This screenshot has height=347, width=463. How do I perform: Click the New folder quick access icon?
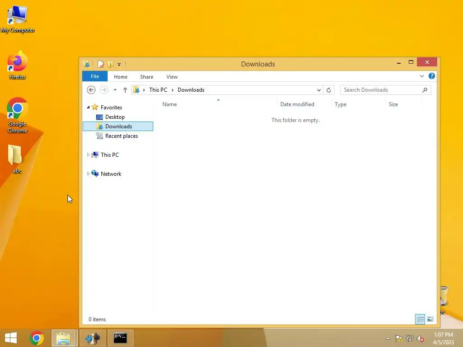click(111, 64)
